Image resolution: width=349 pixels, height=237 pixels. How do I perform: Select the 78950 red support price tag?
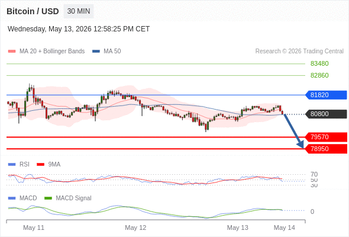326,149
